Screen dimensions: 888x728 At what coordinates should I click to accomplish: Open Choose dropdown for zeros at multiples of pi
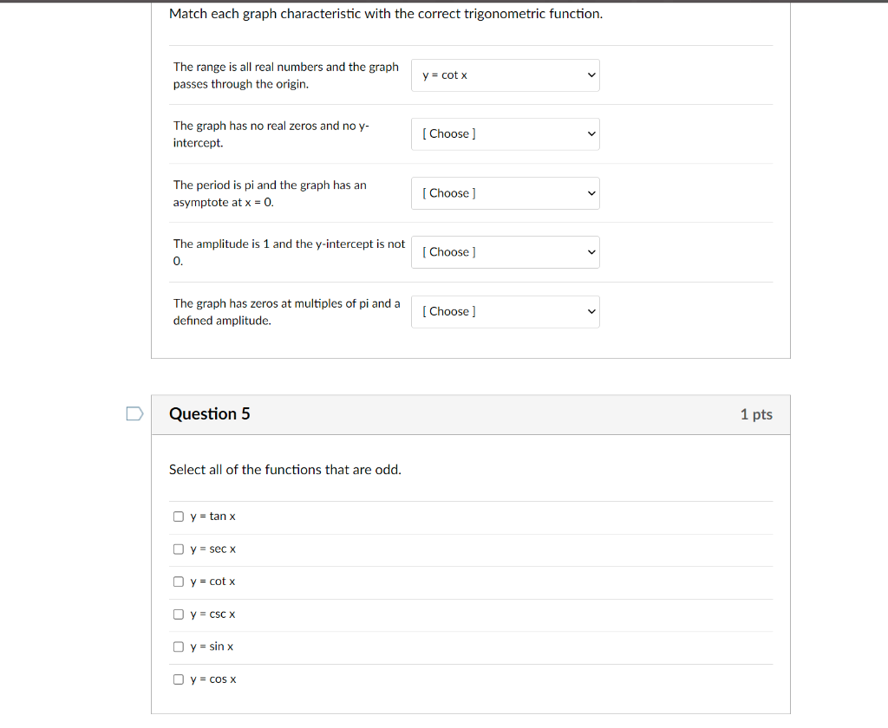pyautogui.click(x=506, y=311)
